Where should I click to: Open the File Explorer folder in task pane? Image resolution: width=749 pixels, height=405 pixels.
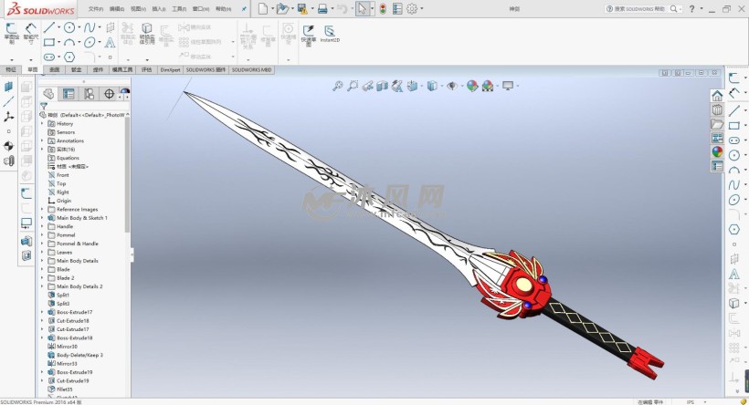[x=717, y=124]
